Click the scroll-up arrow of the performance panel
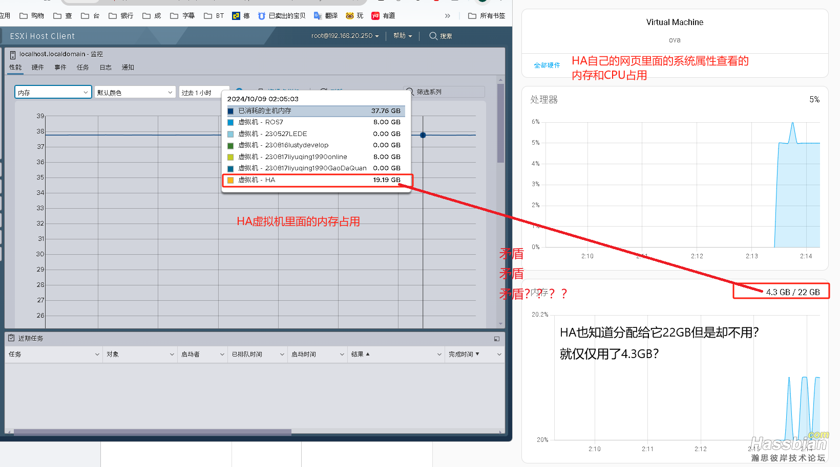The image size is (840, 467). pos(500,80)
